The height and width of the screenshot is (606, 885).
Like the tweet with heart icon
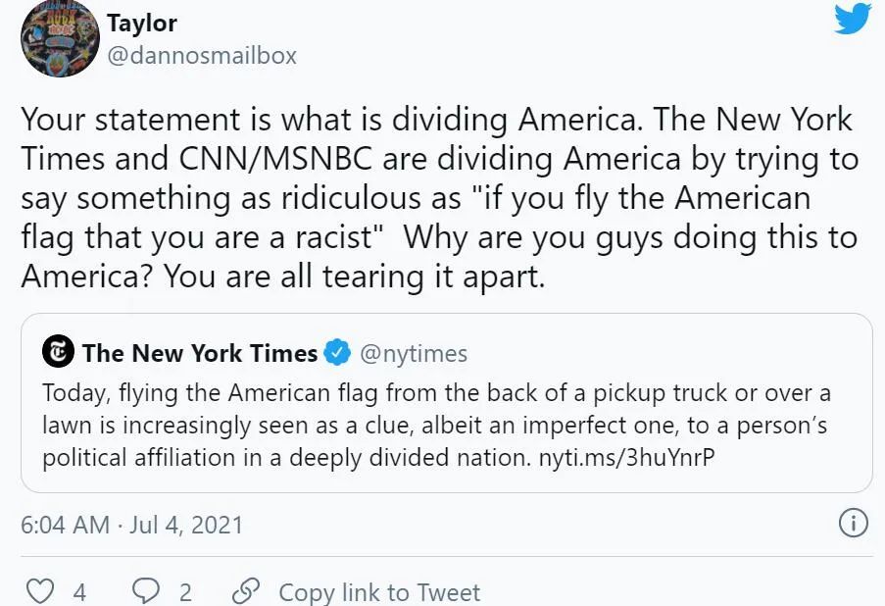pos(41,591)
